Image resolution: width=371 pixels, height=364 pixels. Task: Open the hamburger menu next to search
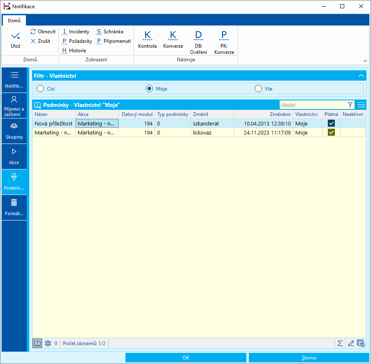361,105
